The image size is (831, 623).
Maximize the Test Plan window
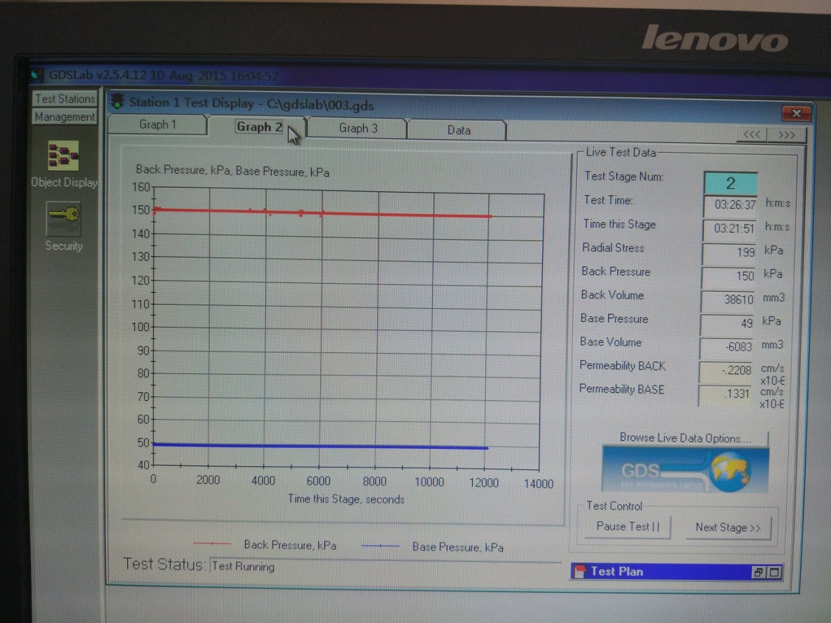pos(774,573)
